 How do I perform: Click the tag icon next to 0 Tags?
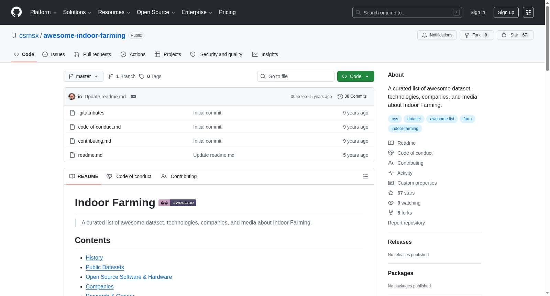142,76
